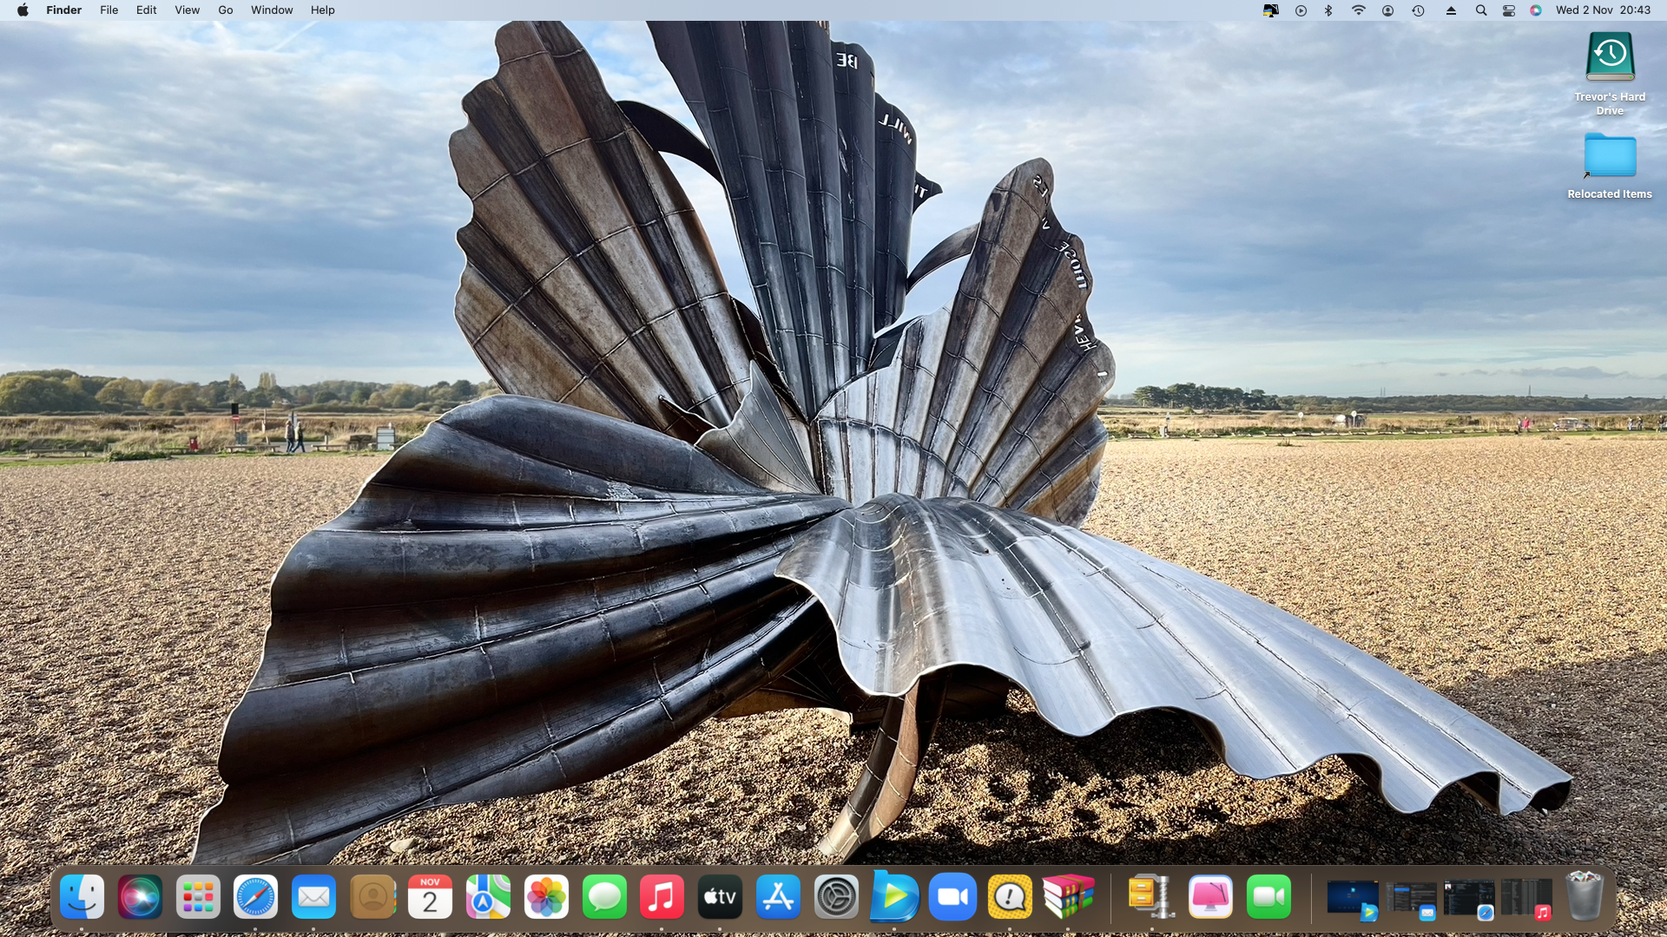1667x937 pixels.
Task: Open Spotlight search magnifier
Action: 1481,10
